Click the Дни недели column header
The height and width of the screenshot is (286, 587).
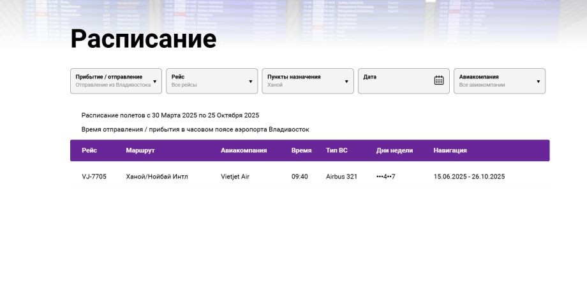(x=394, y=151)
